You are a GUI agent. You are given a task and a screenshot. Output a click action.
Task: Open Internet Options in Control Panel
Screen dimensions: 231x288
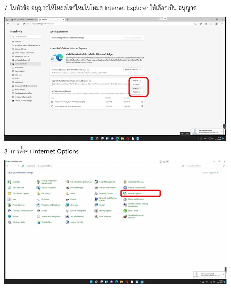click(x=135, y=193)
